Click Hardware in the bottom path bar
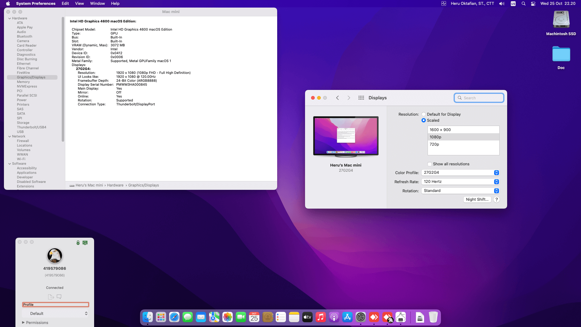581x327 pixels. [115, 185]
